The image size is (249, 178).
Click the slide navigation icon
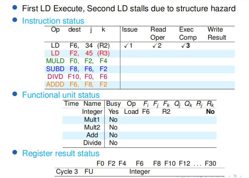coord(183,177)
